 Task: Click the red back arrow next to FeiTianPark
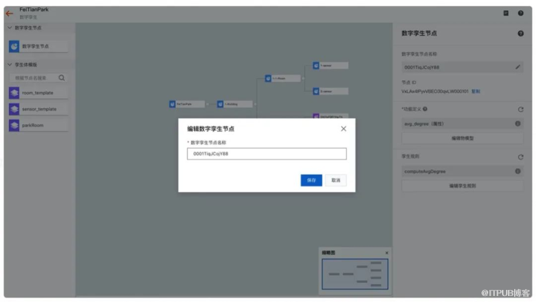click(x=9, y=14)
